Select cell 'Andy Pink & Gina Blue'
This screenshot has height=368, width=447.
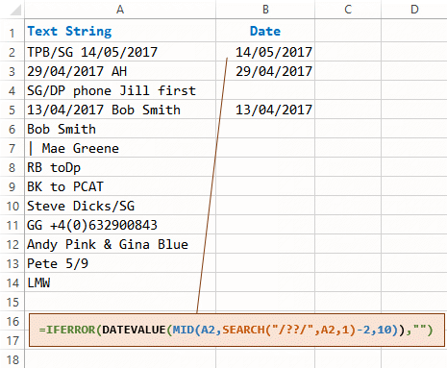pos(120,244)
